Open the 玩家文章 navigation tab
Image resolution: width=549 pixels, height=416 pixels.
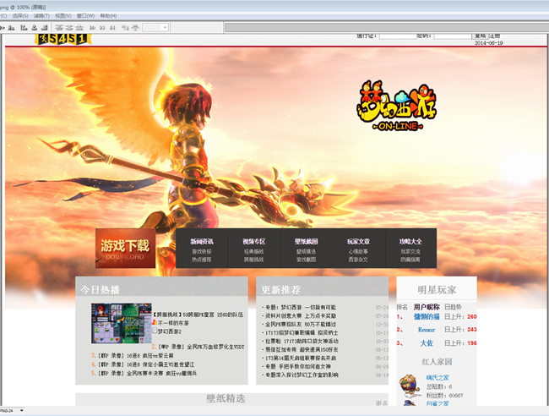coord(357,241)
